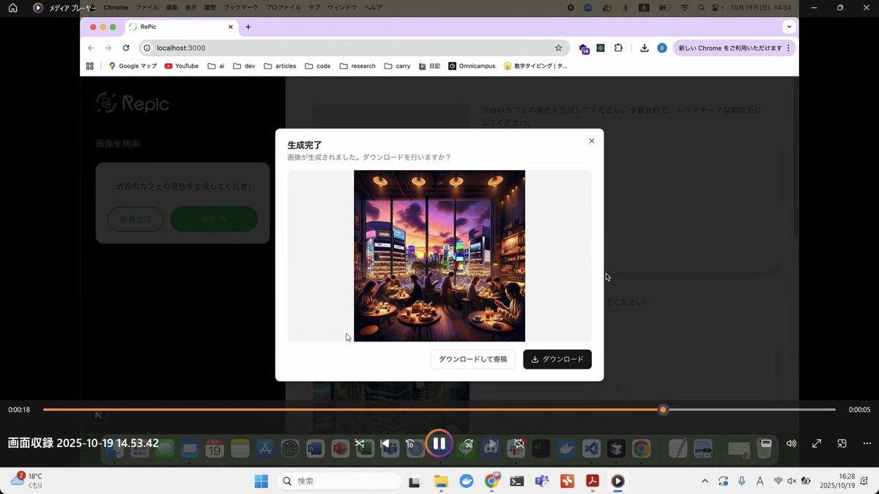Skip forward 30 seconds

(468, 443)
